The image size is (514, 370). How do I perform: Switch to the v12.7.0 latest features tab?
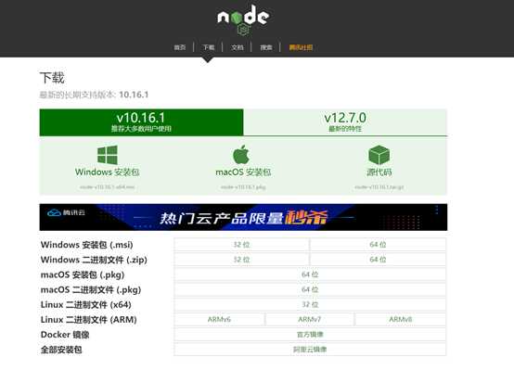pos(345,122)
